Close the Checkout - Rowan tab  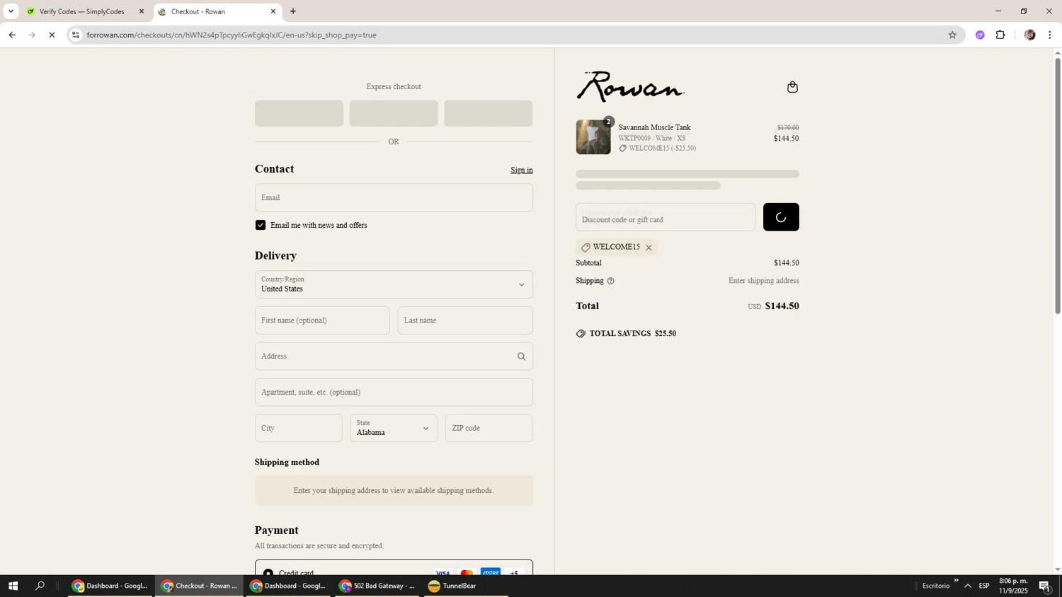[273, 11]
